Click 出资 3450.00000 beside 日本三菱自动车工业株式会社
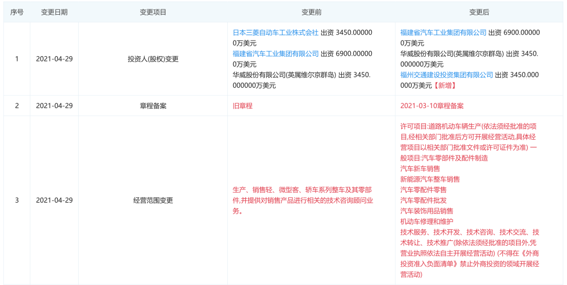567x285 pixels. pos(346,33)
